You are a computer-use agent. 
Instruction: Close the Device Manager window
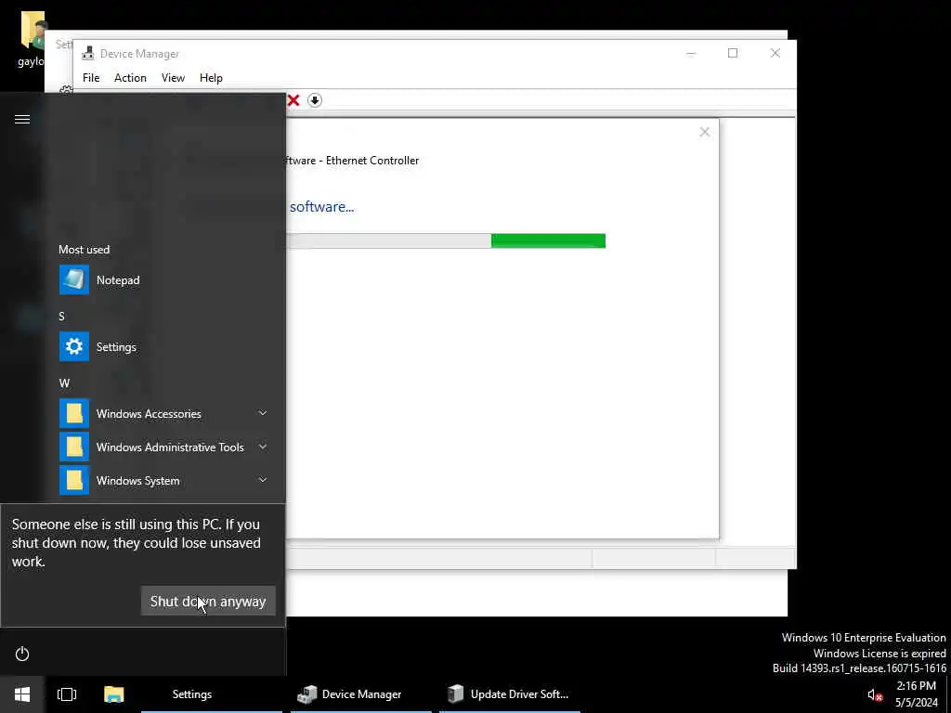775,53
